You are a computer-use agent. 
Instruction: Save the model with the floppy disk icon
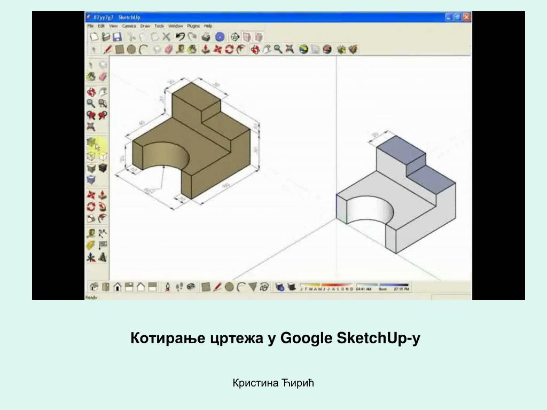pyautogui.click(x=117, y=37)
